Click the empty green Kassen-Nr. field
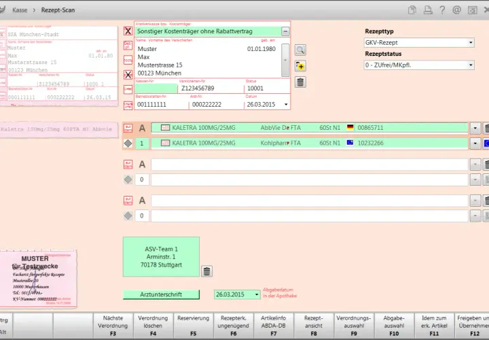 (x=156, y=88)
